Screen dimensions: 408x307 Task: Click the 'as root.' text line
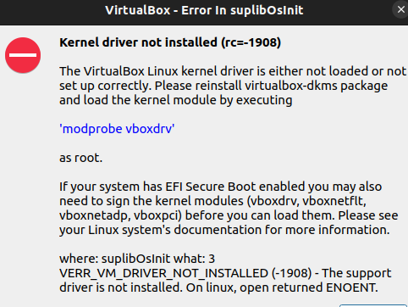click(80, 158)
